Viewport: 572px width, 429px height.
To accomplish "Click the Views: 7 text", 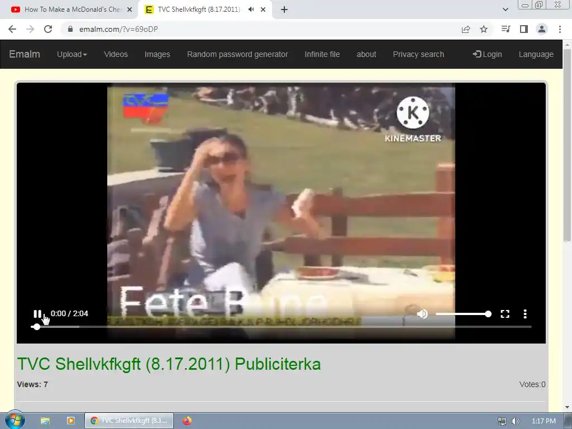I will point(32,384).
